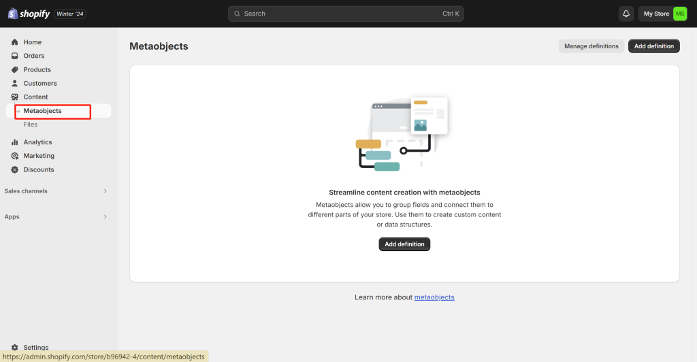Click the Customers person icon
The height and width of the screenshot is (362, 697).
[15, 84]
